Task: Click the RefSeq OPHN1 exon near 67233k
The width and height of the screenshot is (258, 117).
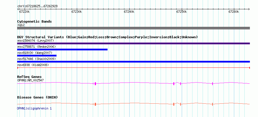Action: pos(95,84)
